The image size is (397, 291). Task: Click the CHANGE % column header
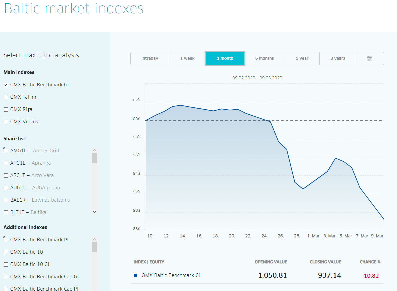[370, 262]
